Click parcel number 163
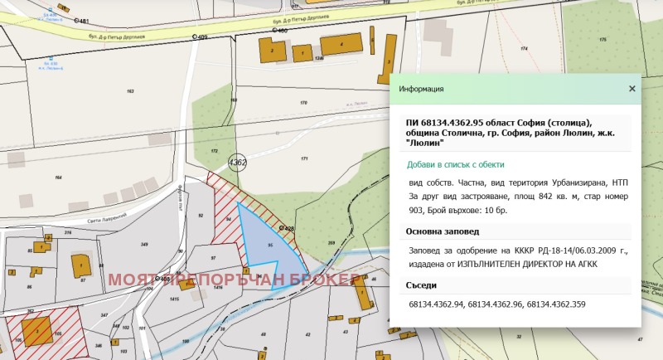Viewport: 663px width, 360px height. click(x=130, y=91)
